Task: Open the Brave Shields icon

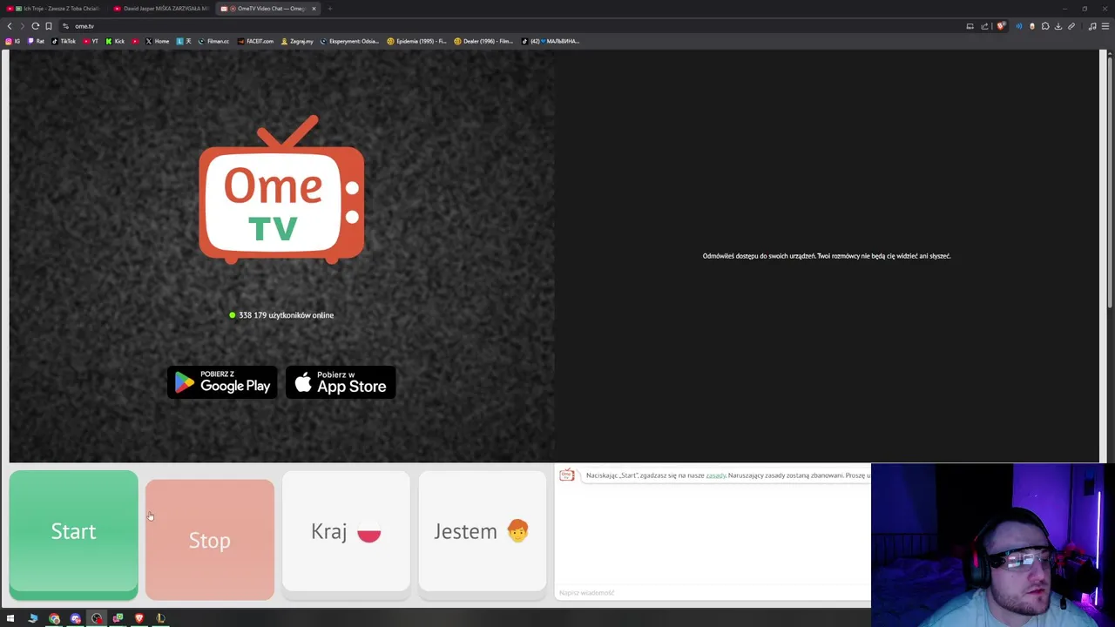Action: coord(1001,26)
